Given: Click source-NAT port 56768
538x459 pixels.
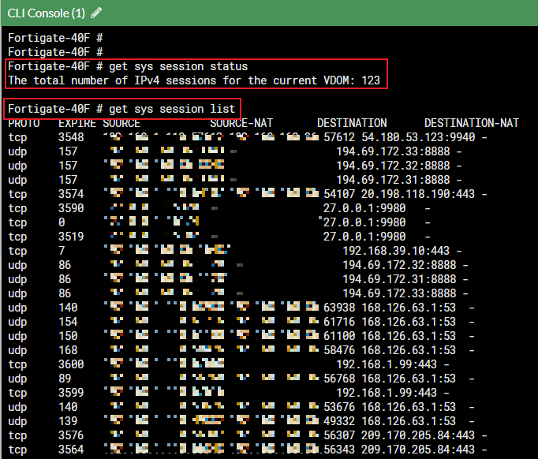Looking at the screenshot, I should (339, 379).
